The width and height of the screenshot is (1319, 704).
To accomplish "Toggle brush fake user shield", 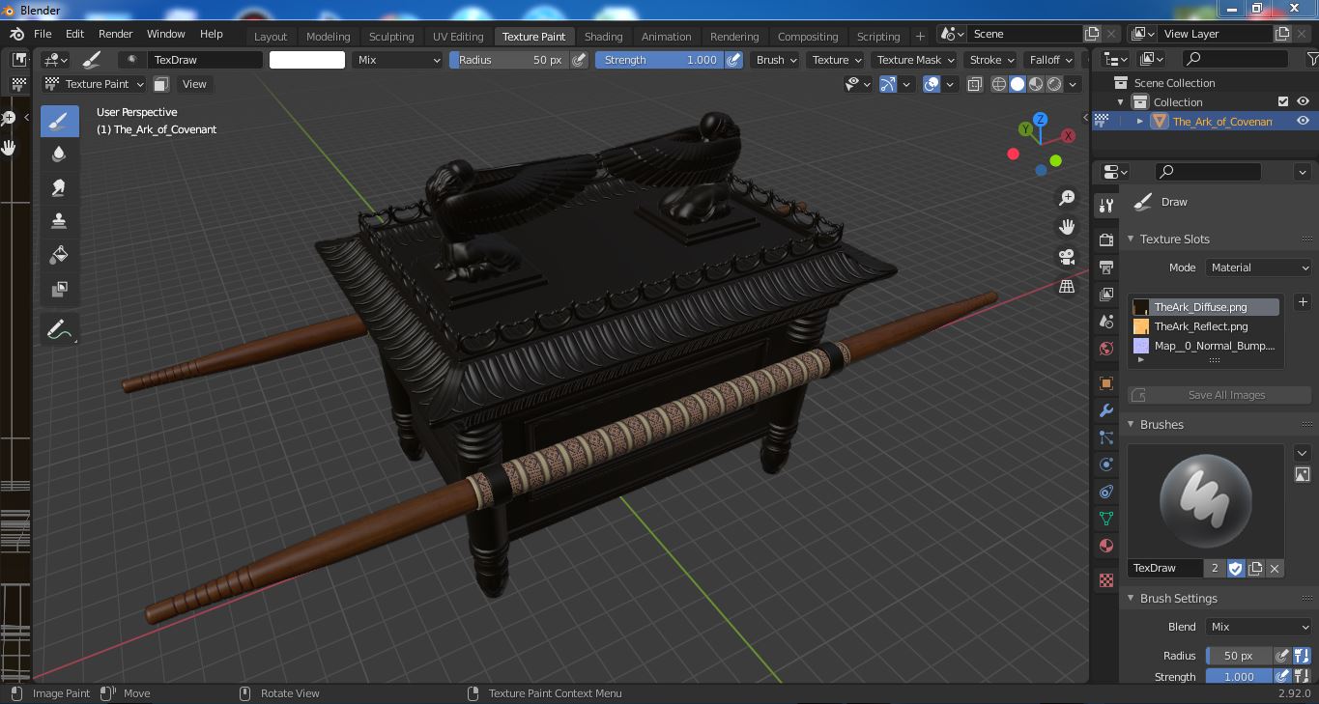I will pyautogui.click(x=1236, y=568).
